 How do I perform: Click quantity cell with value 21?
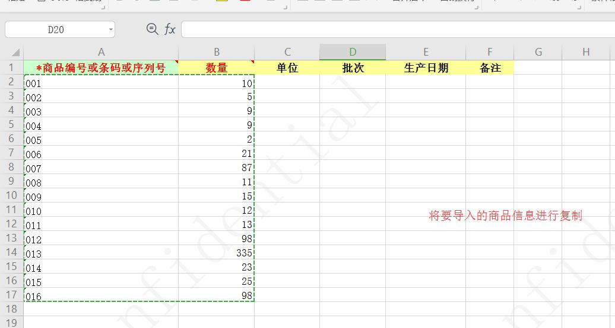pyautogui.click(x=217, y=153)
